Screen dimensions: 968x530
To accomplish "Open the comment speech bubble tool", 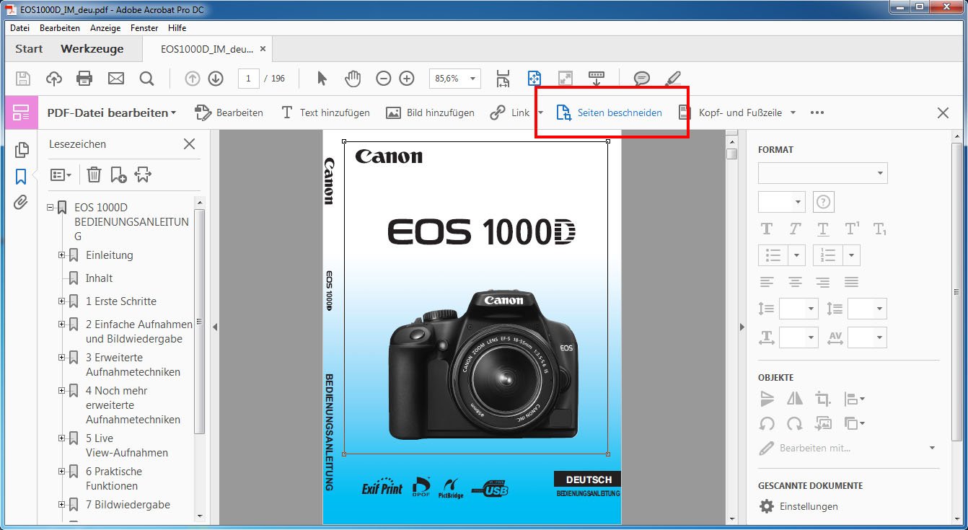I will 641,79.
